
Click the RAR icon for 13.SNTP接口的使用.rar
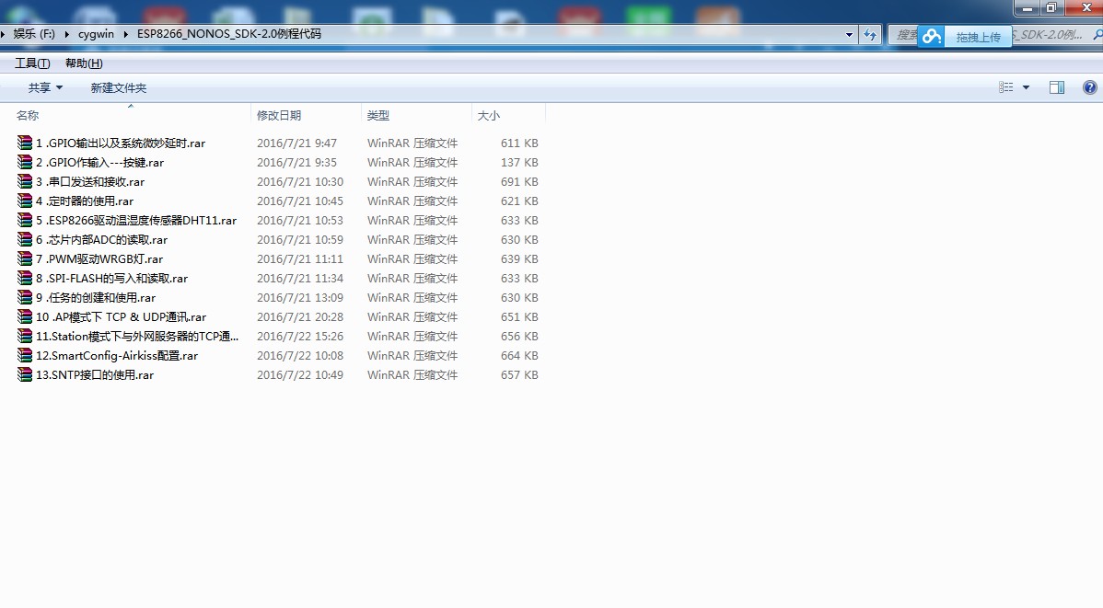26,374
